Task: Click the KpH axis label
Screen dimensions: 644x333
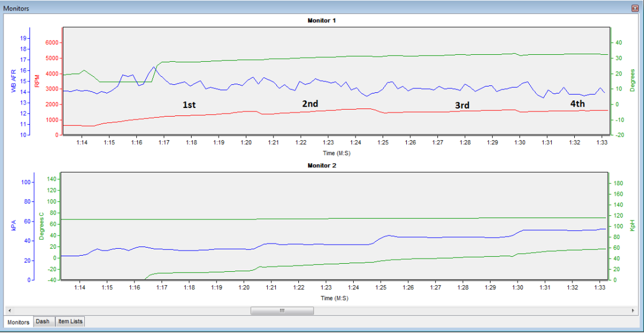Action: [x=633, y=225]
